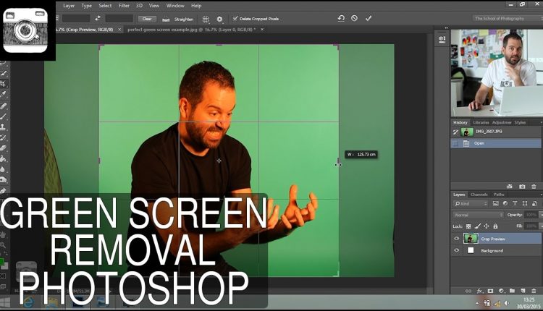
Task: Open crop overlay grid options
Action: [x=206, y=19]
